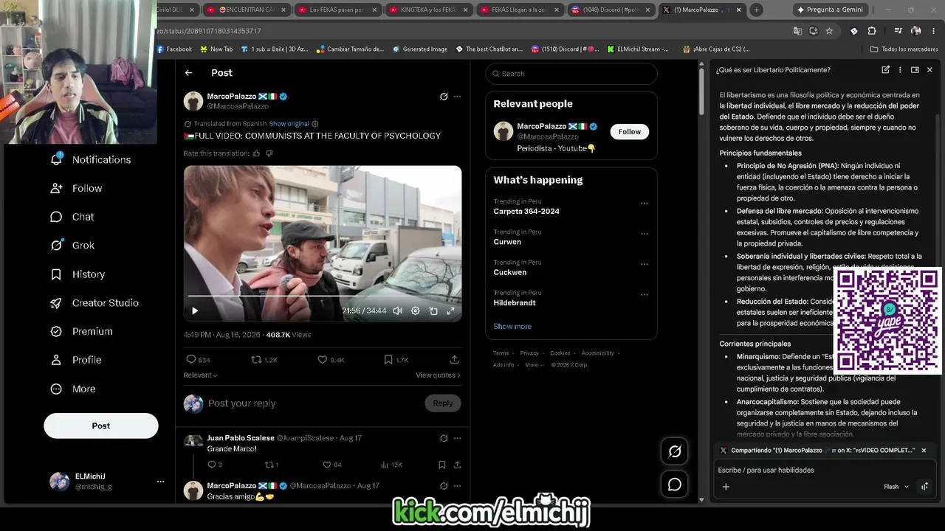This screenshot has width=945, height=531.
Task: Open the Relevant sort dropdown
Action: pyautogui.click(x=201, y=375)
